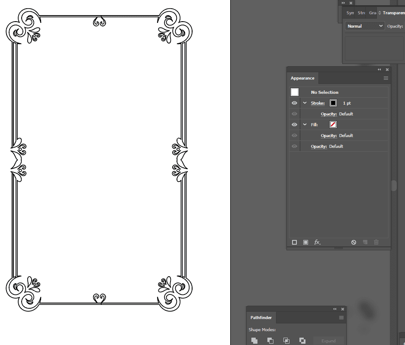Click the white No Selection thumbnail swatch
This screenshot has height=345, width=405.
point(295,92)
